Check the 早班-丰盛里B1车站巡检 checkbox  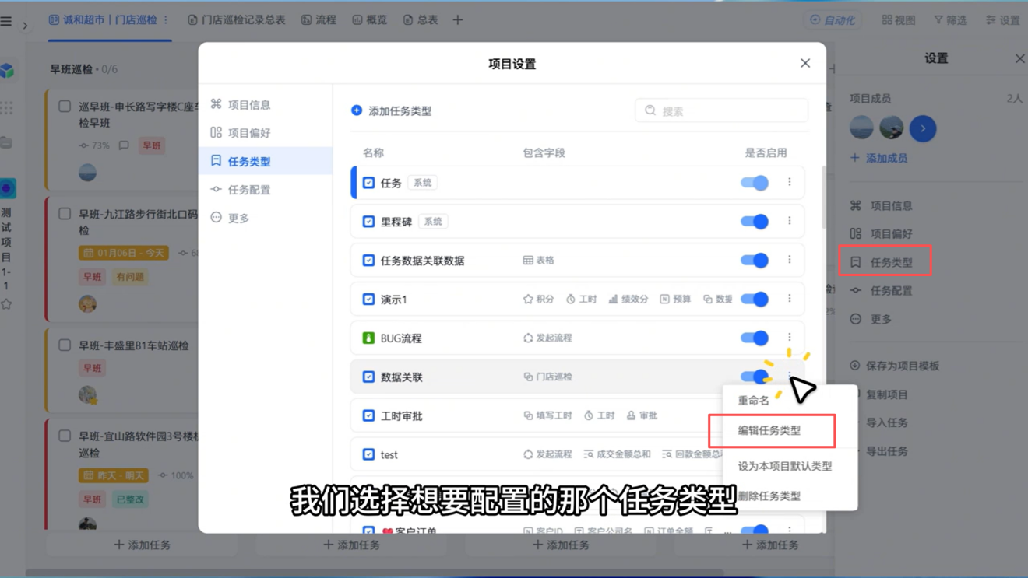click(65, 345)
